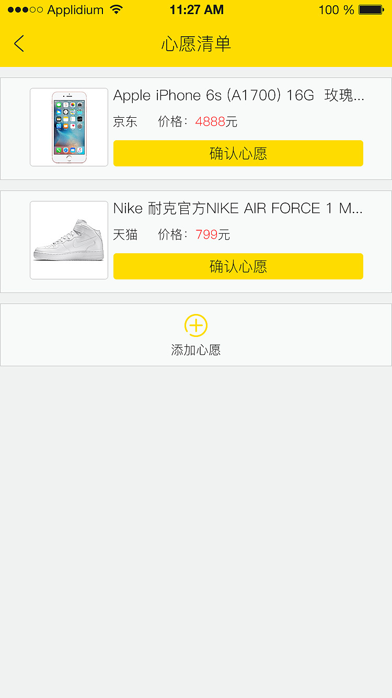Click the 京东 store label
The image size is (392, 698).
coord(125,122)
